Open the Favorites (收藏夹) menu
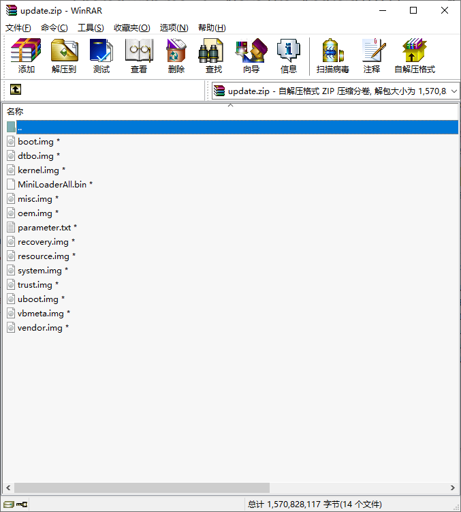 point(132,28)
